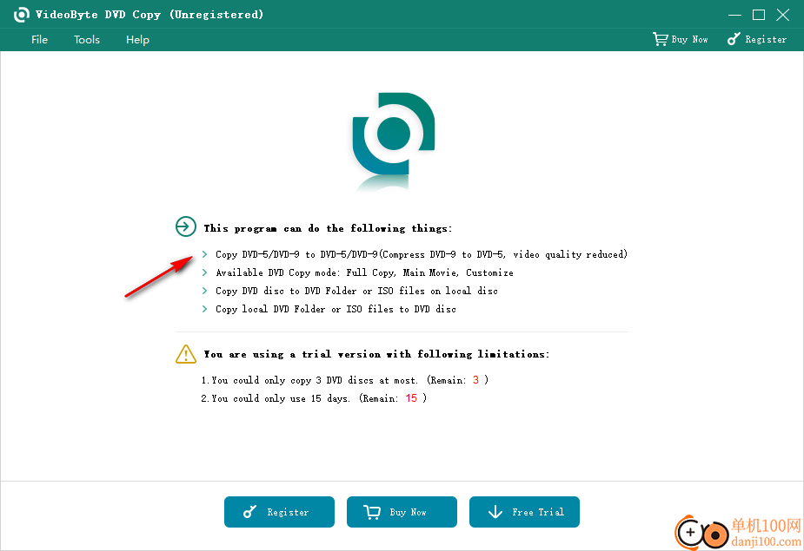Open the File menu
The height and width of the screenshot is (551, 804).
(x=39, y=39)
